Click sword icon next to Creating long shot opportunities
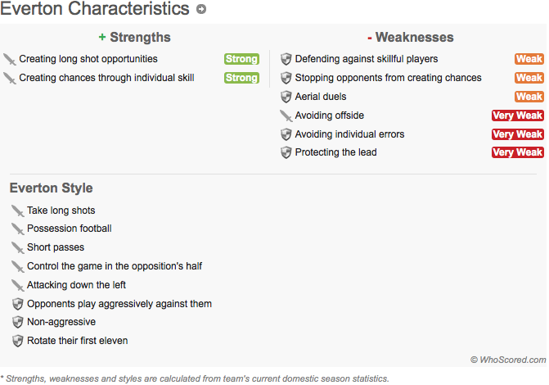This screenshot has height=385, width=549. (x=10, y=59)
